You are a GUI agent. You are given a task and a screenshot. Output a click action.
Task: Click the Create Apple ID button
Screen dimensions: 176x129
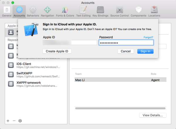[57, 51]
